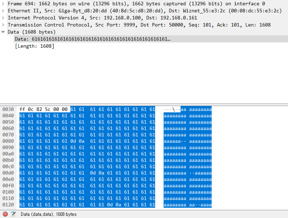The height and width of the screenshot is (218, 288).
Task: Click hex offset 0100 in bytes pane
Action: pos(8,192)
